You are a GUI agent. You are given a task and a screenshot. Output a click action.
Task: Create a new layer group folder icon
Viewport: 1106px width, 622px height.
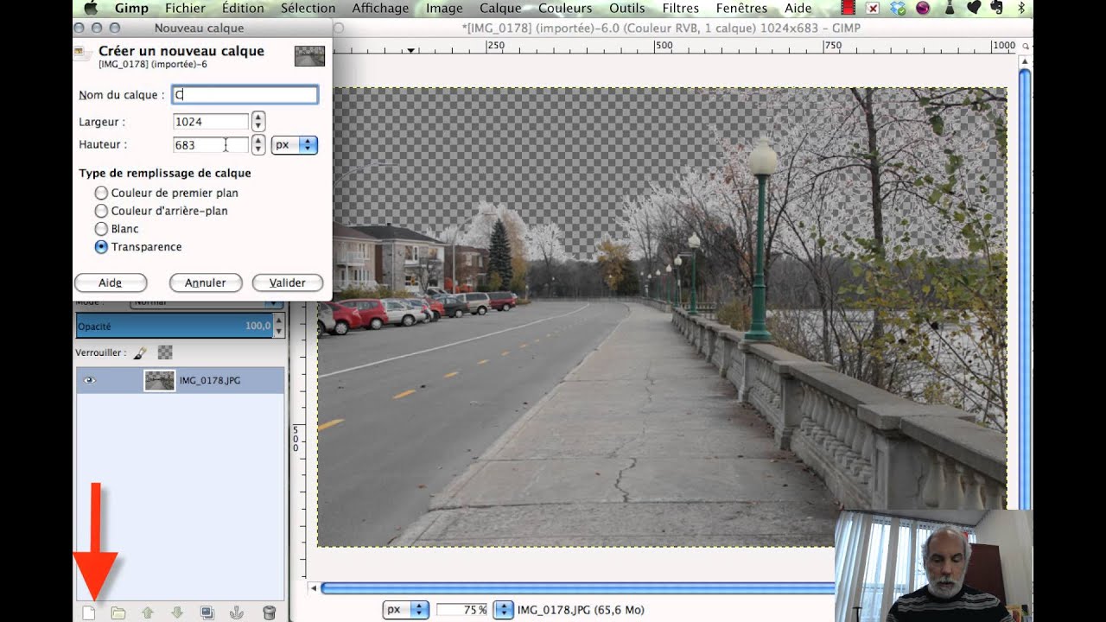tap(118, 612)
